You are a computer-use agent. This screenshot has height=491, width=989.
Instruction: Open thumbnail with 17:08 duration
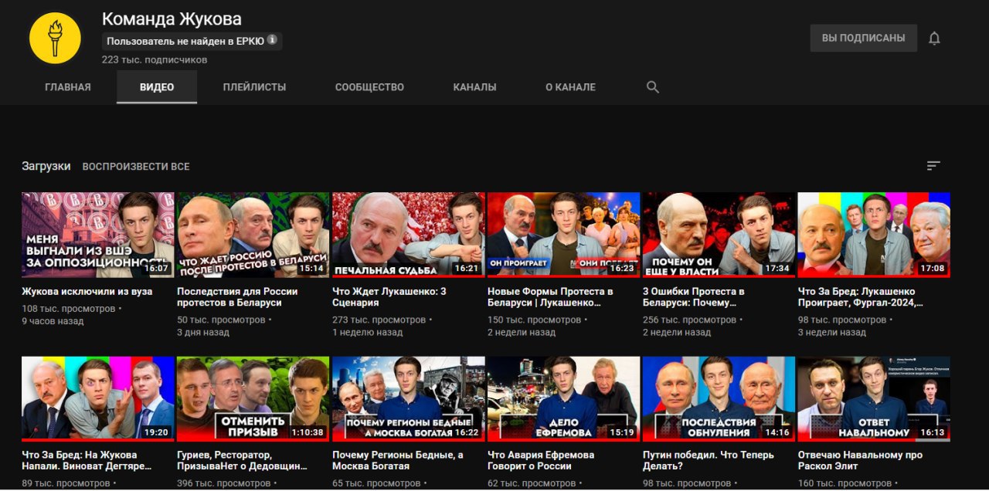875,235
